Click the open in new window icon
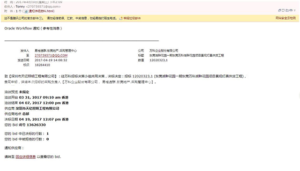 click(279, 10)
